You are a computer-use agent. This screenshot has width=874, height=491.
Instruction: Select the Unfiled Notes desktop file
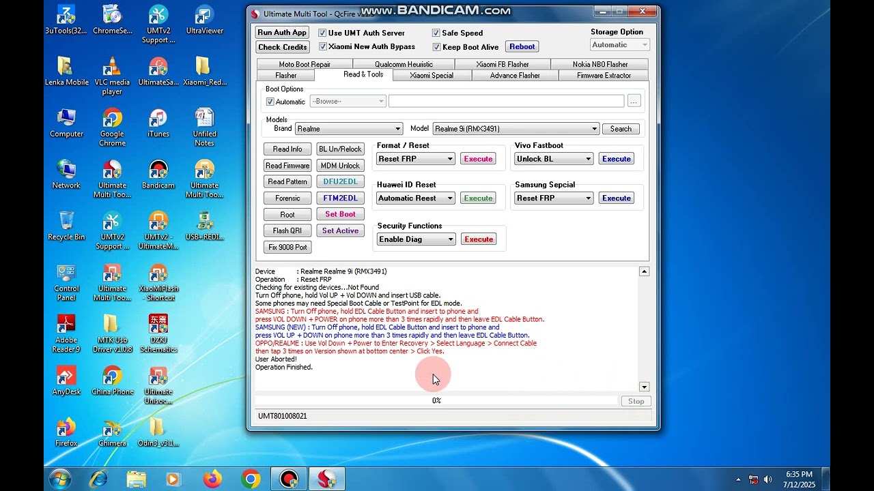(x=204, y=128)
